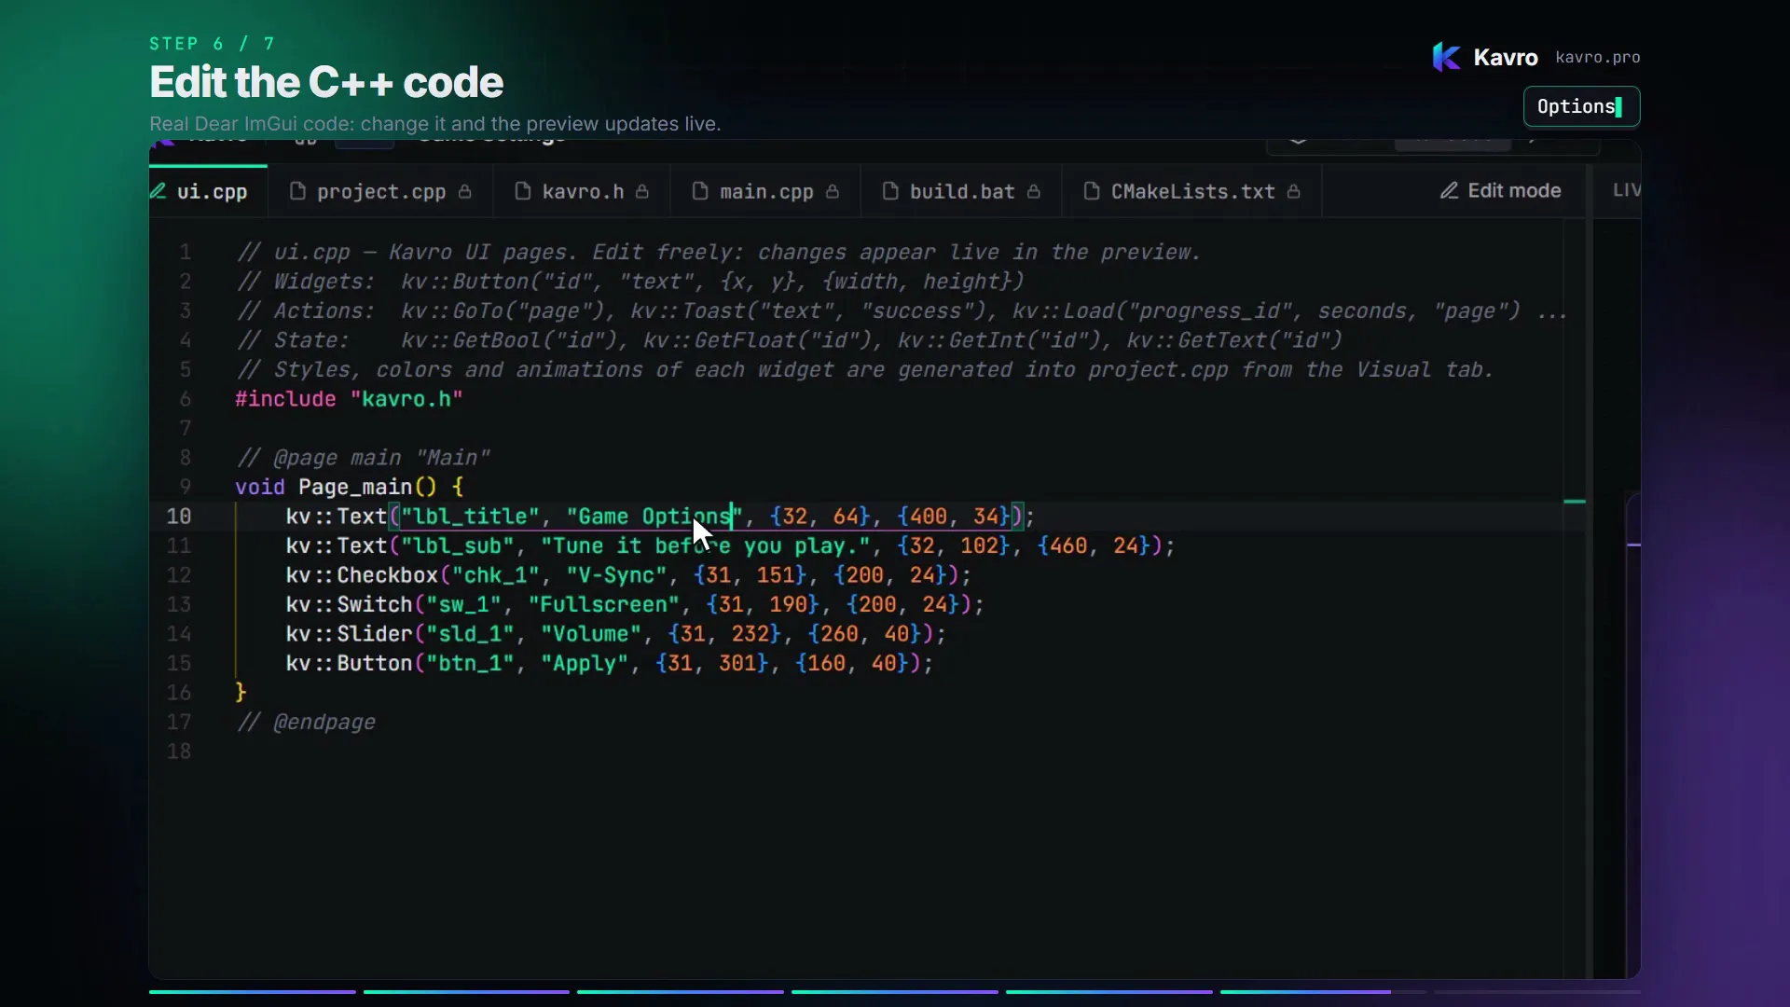1790x1007 pixels.
Task: Click the kv::Button "Apply" code line
Action: point(609,664)
